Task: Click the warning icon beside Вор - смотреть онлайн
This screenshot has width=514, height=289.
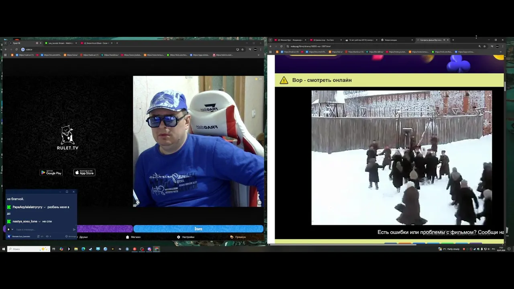Action: pyautogui.click(x=284, y=80)
